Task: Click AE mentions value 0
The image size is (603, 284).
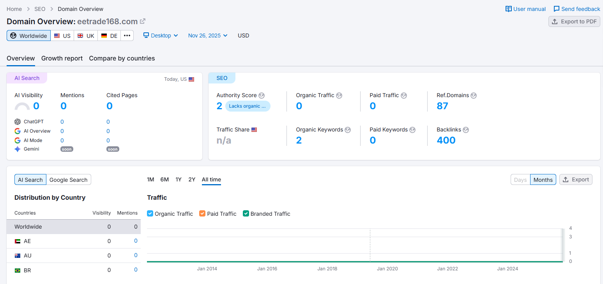Action: (136, 241)
